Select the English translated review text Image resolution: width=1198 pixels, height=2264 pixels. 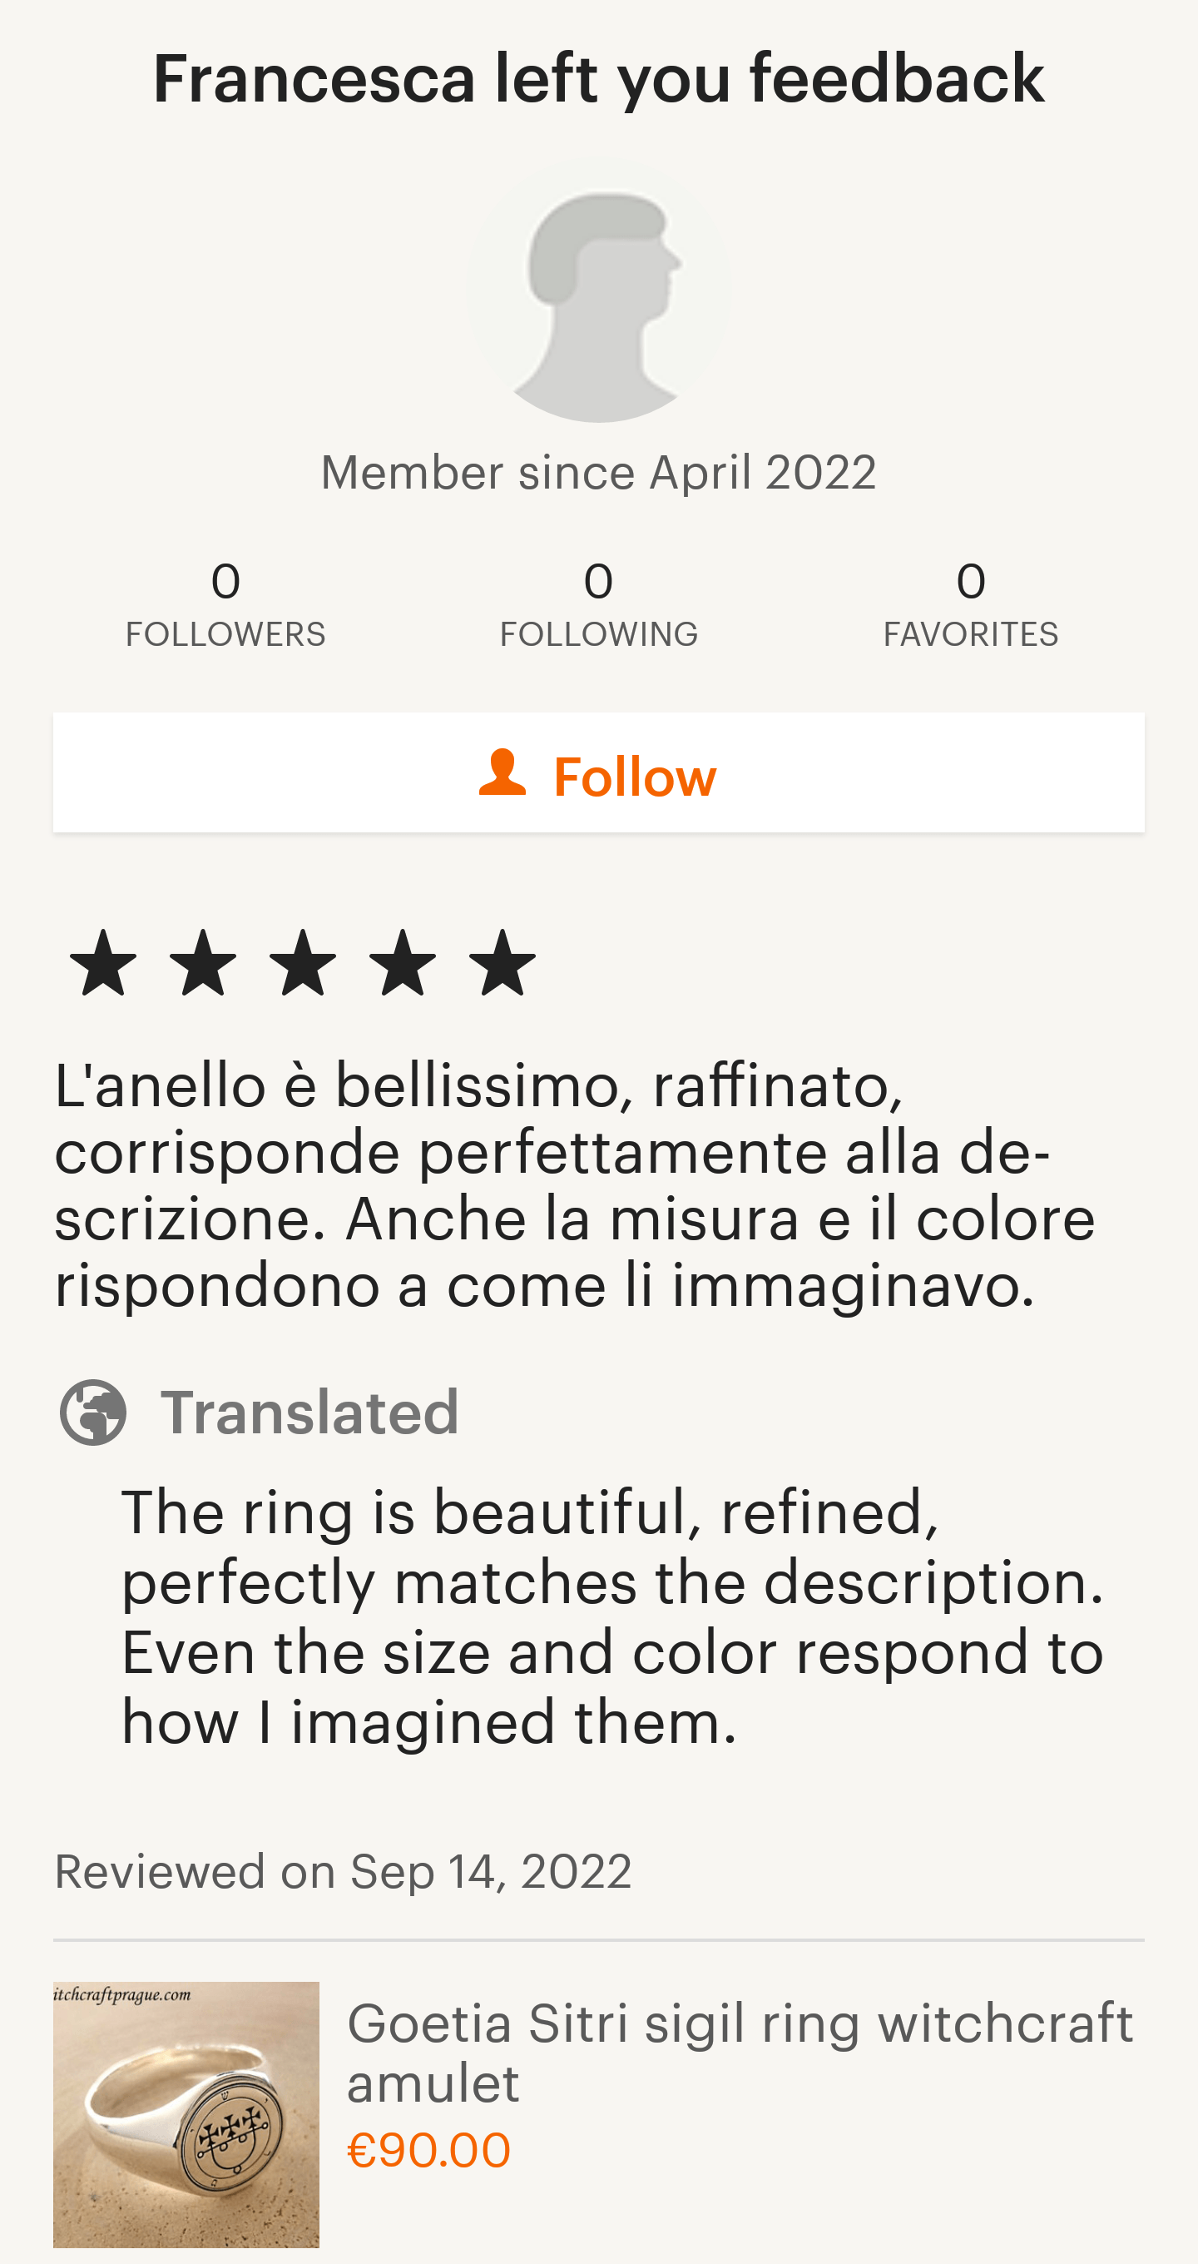tap(612, 1616)
